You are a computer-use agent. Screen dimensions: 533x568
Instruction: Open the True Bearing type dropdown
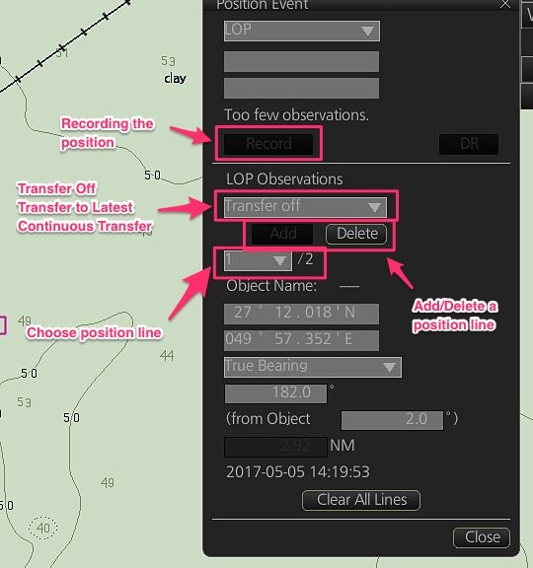pyautogui.click(x=313, y=367)
